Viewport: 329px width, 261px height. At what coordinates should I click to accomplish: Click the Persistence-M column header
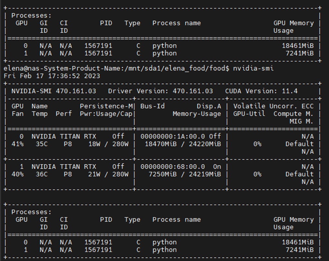coord(106,106)
